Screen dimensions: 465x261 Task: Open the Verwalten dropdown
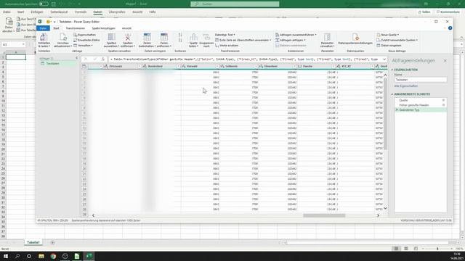(83, 45)
